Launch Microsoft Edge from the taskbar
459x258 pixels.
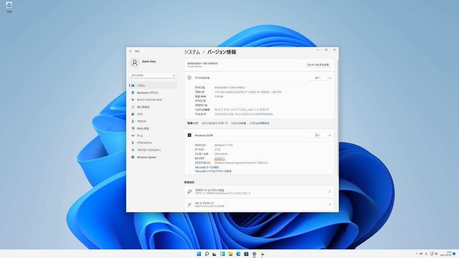(x=238, y=254)
